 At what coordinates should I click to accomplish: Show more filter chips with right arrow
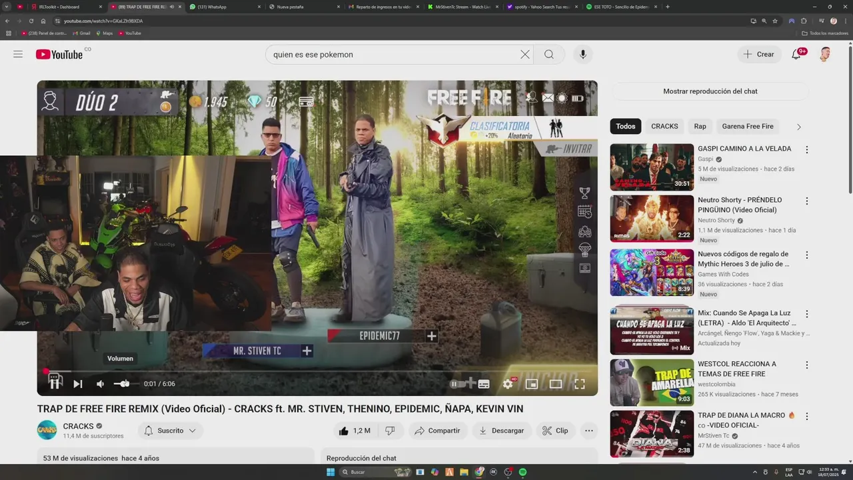point(799,127)
